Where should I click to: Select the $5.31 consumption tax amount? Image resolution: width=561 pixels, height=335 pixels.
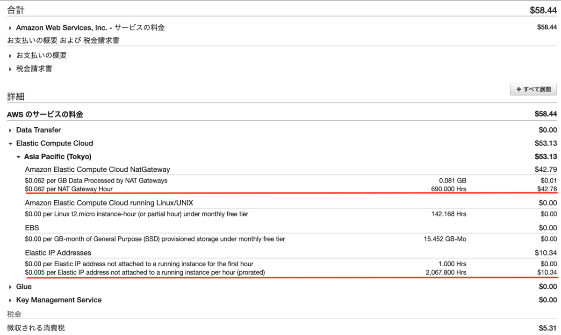click(548, 328)
